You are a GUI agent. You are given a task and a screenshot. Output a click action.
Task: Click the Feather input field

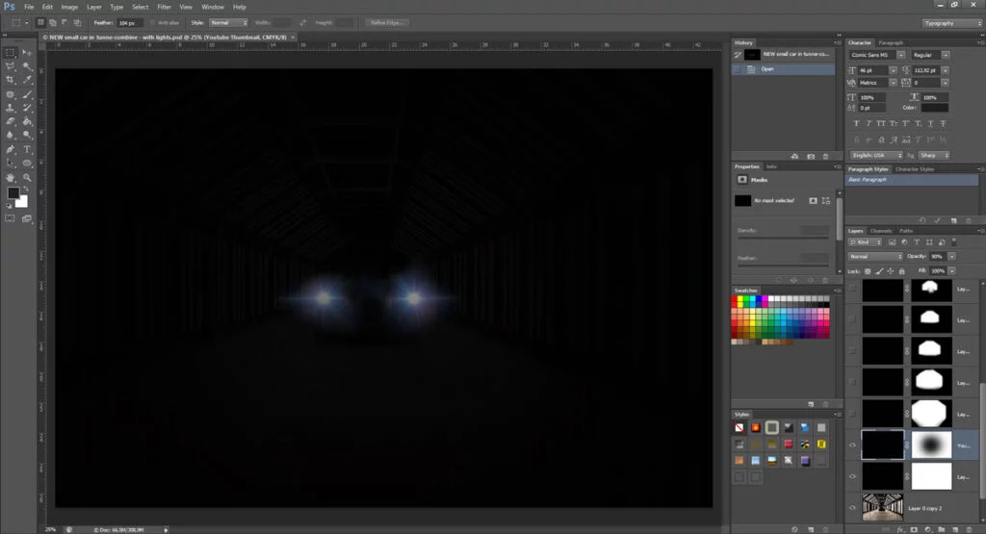point(129,22)
